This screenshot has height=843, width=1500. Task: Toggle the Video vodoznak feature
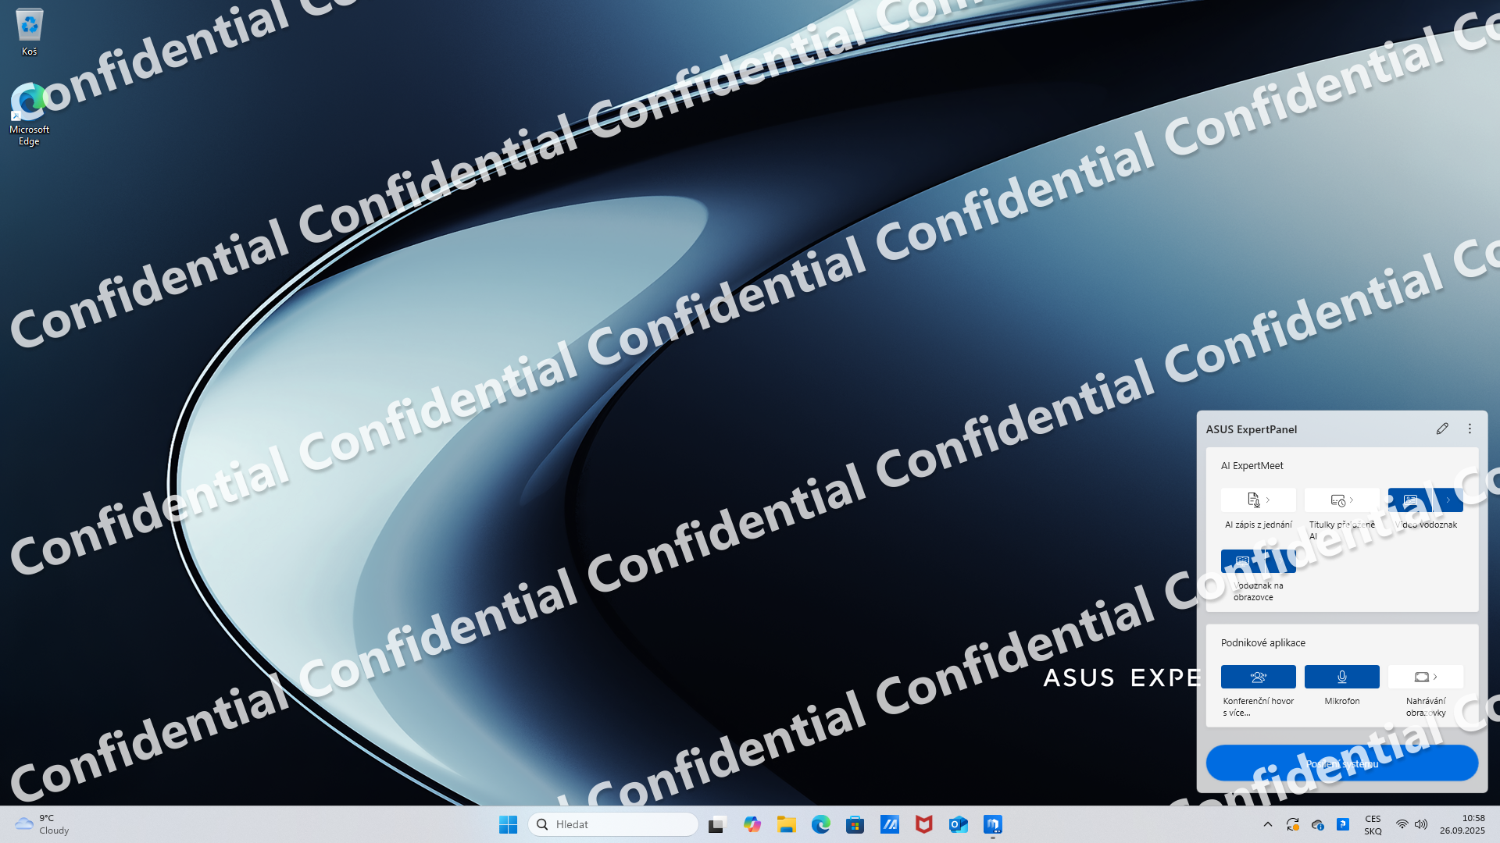pyautogui.click(x=1410, y=500)
